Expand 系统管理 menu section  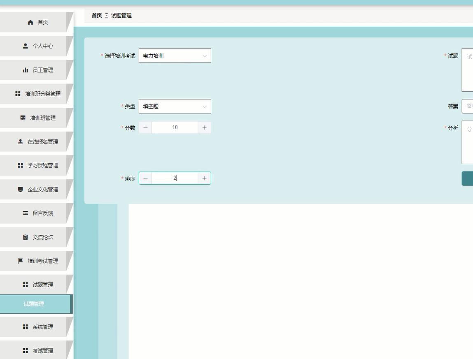coord(36,327)
